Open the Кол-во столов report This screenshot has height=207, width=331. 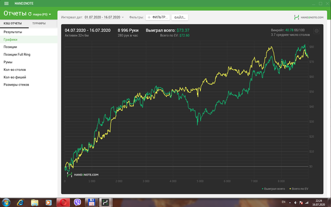29,69
